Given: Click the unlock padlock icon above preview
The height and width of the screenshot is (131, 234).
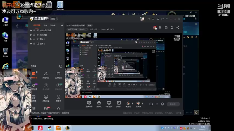Looking at the screenshot, I should coord(160,28).
